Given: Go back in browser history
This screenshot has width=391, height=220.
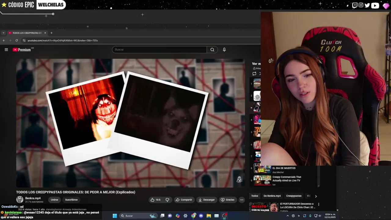Looking at the screenshot, I should click(x=4, y=40).
